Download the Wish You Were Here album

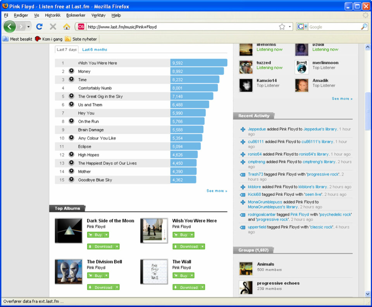pyautogui.click(x=186, y=247)
